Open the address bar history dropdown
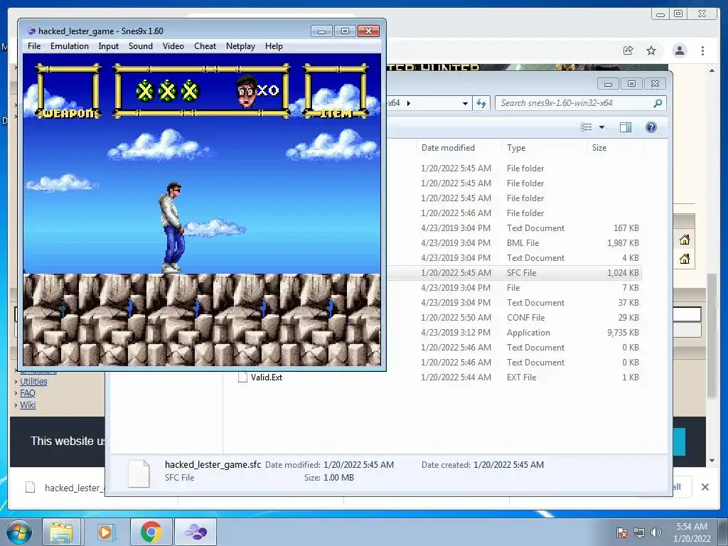Viewport: 728px width, 546px height. click(x=465, y=104)
